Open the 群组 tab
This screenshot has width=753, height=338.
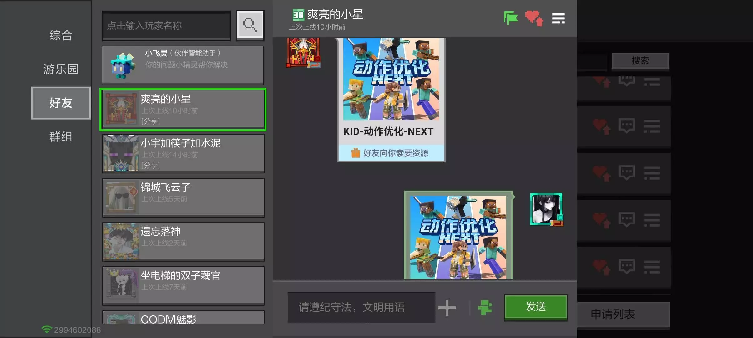61,137
